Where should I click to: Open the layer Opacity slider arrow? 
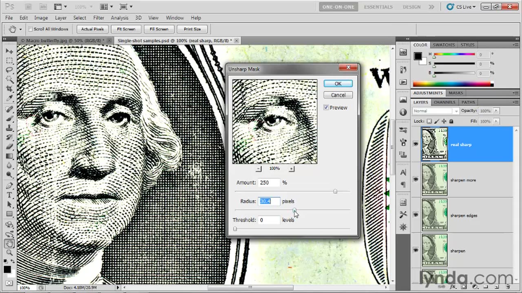496,111
